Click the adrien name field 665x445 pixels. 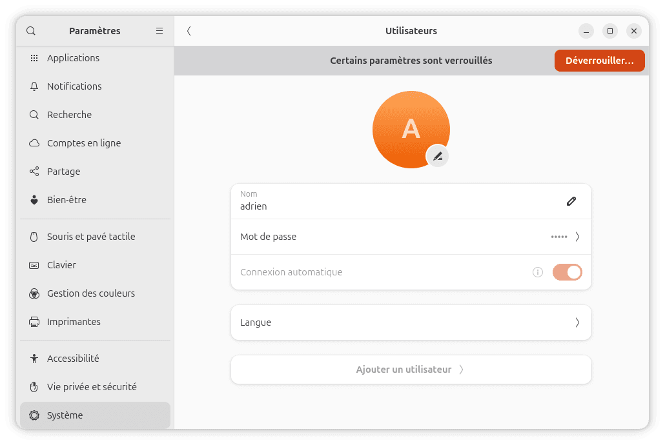click(x=411, y=201)
